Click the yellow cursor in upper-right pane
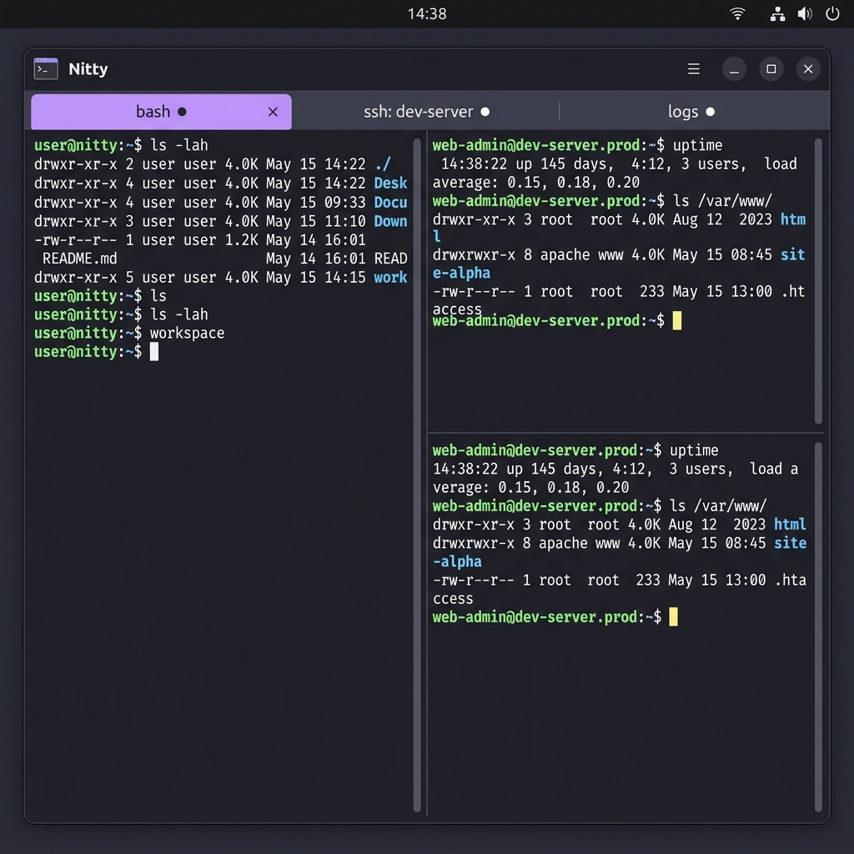854x854 pixels. (677, 321)
